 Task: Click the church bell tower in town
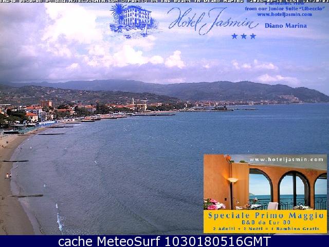click(x=133, y=102)
